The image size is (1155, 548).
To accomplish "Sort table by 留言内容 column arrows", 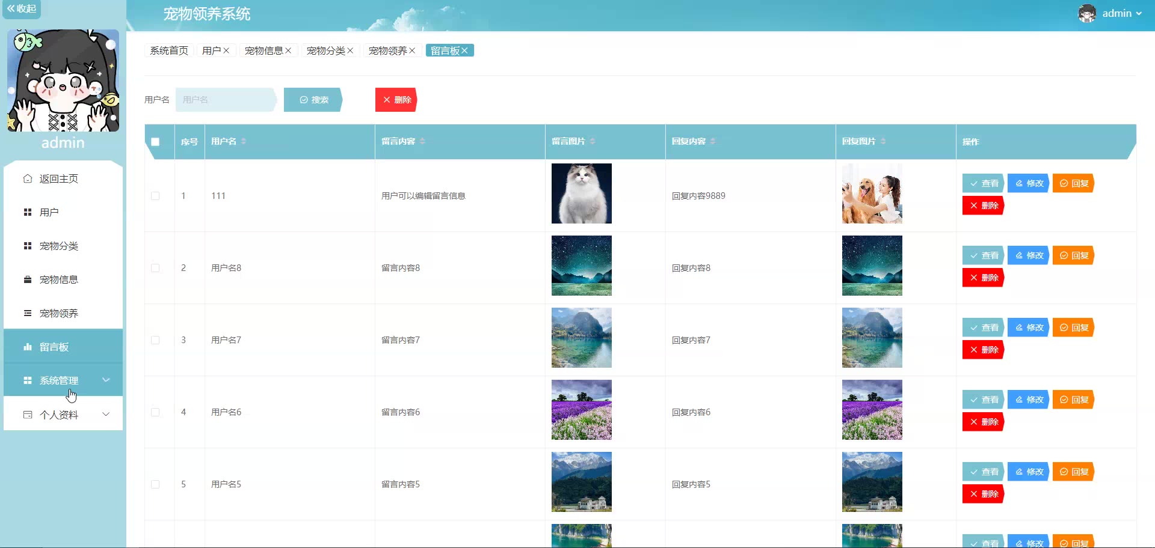I will (x=422, y=141).
